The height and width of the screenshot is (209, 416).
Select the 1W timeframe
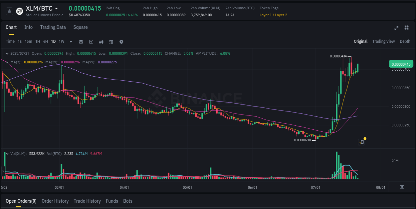click(61, 41)
